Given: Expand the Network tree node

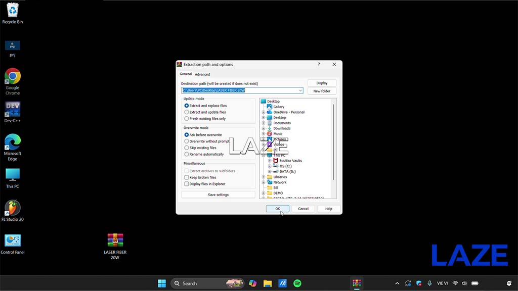Looking at the screenshot, I should pos(264,182).
